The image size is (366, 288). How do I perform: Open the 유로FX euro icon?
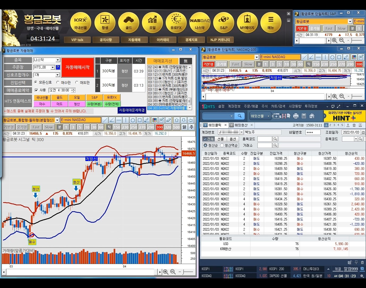pos(176,23)
